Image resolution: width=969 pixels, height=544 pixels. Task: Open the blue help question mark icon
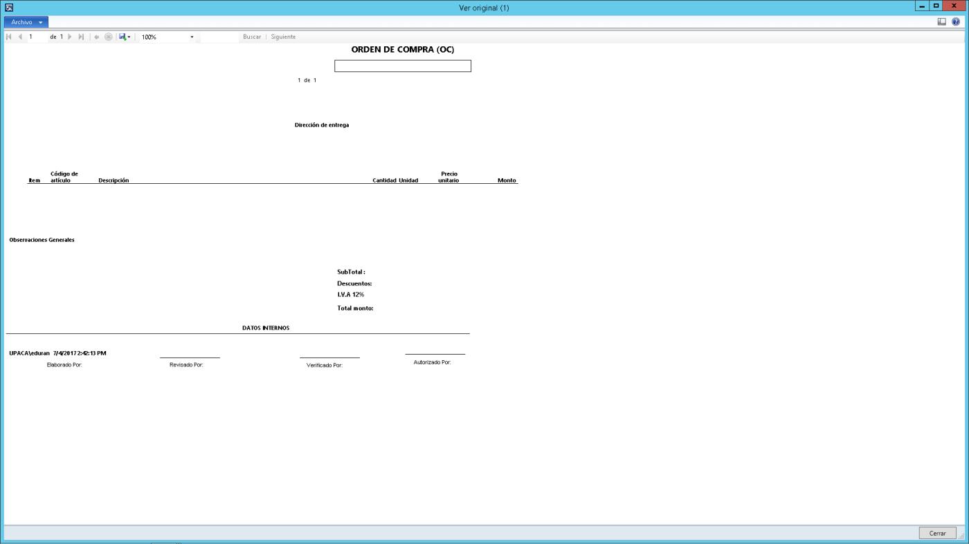pyautogui.click(x=956, y=22)
